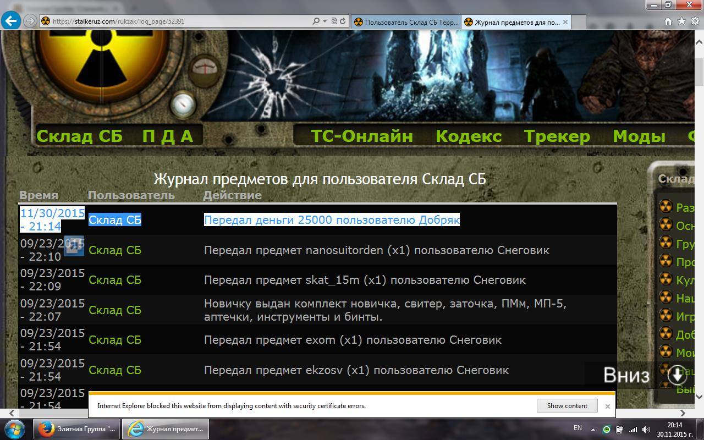Click the network signal icon in the system tray
This screenshot has height=440, width=704.
coord(634,428)
